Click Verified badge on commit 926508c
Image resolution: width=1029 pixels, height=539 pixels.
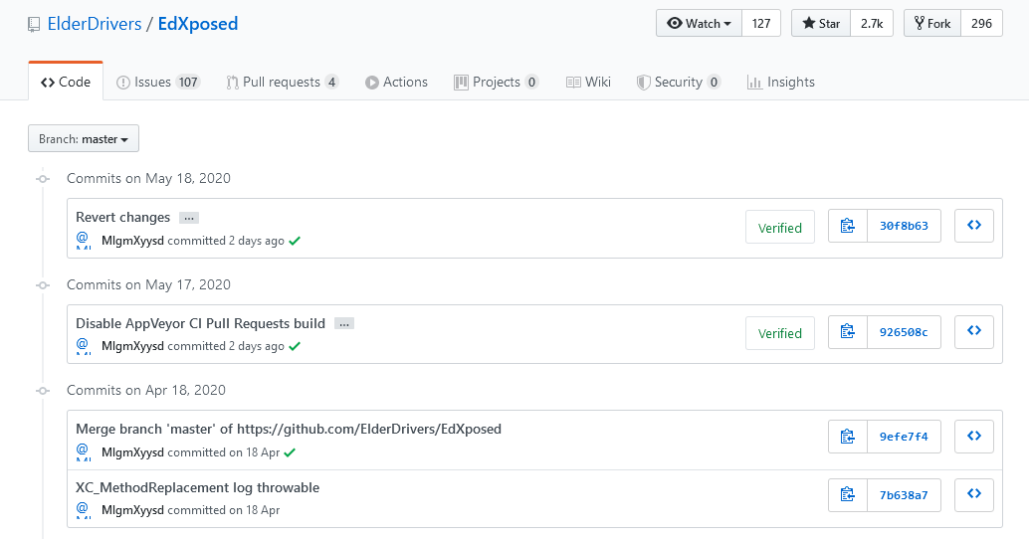780,333
